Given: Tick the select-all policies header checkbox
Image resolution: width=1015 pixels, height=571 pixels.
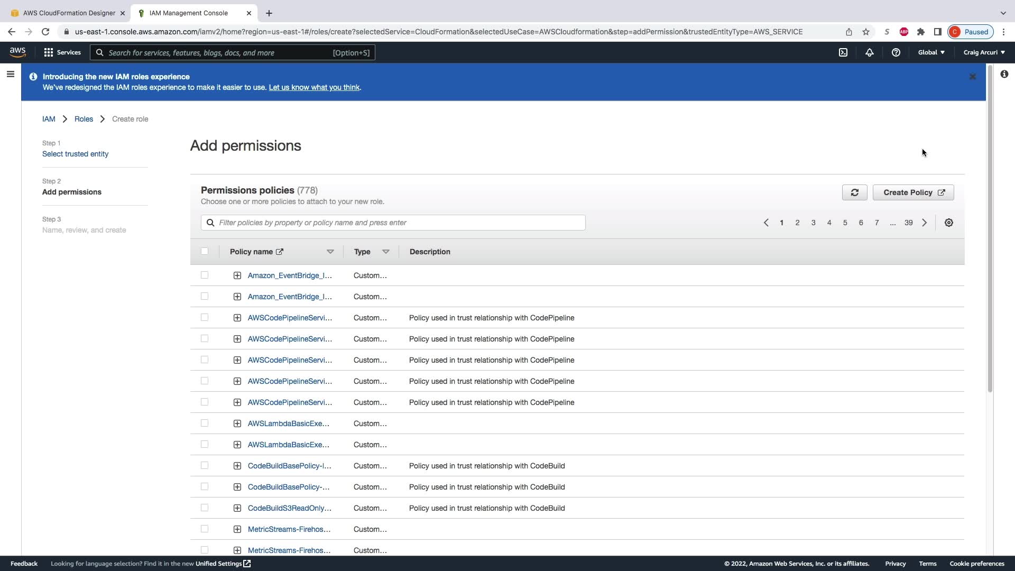Looking at the screenshot, I should (x=205, y=252).
